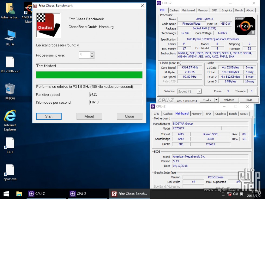265x268 pixels.
Task: Click the American Megatrends Inc. brand field
Action: [x=210, y=156]
